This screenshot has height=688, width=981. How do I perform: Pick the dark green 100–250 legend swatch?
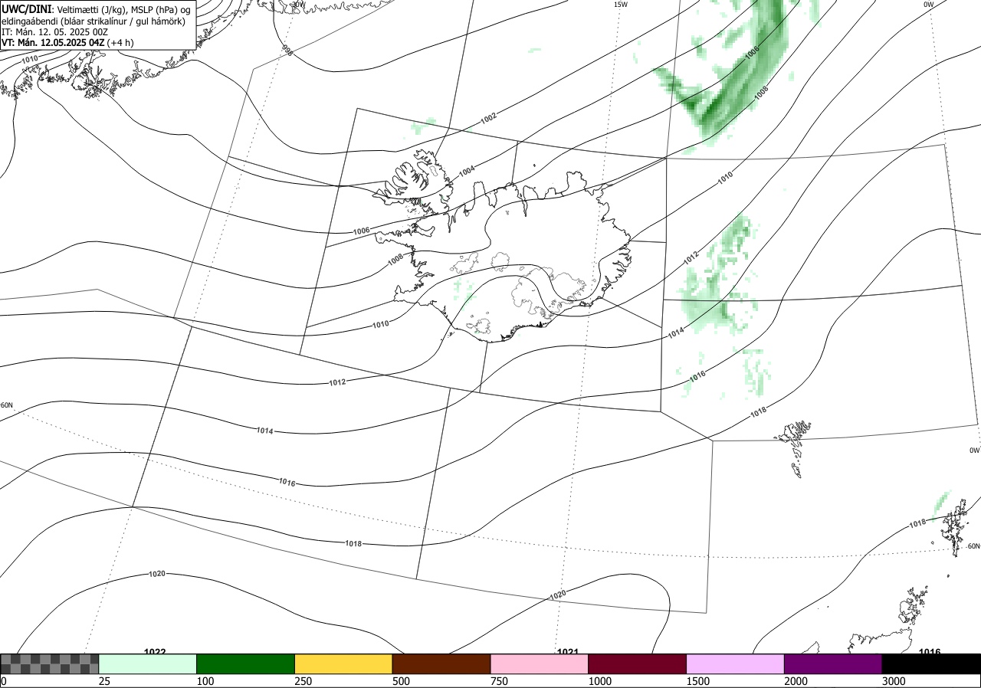(246, 663)
